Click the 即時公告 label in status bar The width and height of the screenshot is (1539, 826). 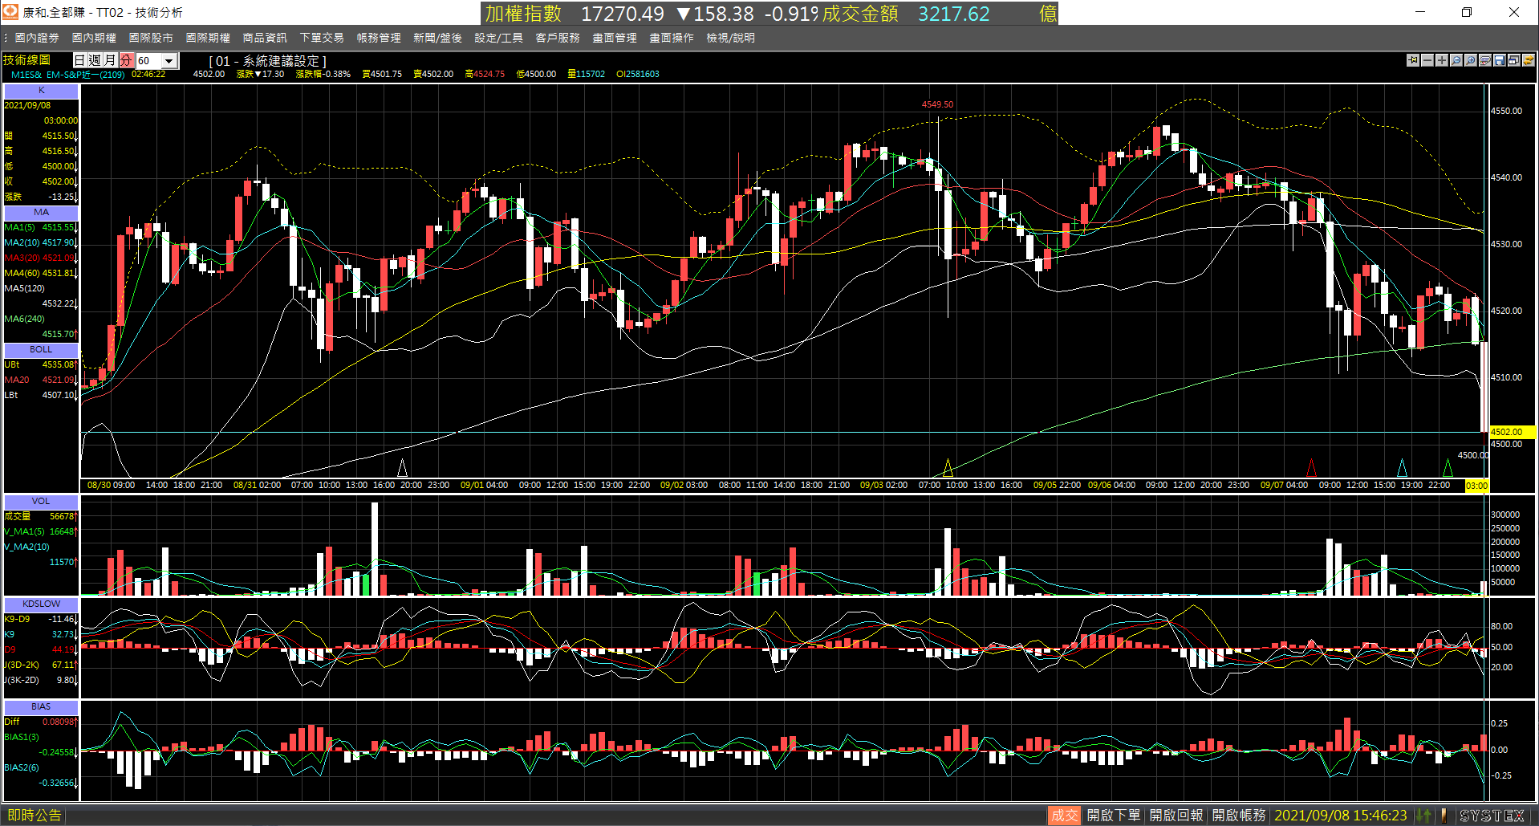(x=34, y=816)
